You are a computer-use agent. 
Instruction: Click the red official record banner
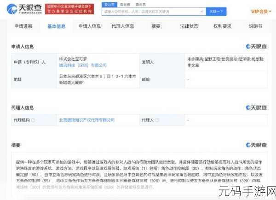[x=69, y=9]
